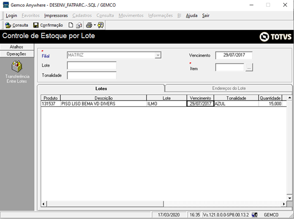Click the Gemco app icon in title bar
Image resolution: width=294 pixels, height=219 pixels.
pos(6,5)
